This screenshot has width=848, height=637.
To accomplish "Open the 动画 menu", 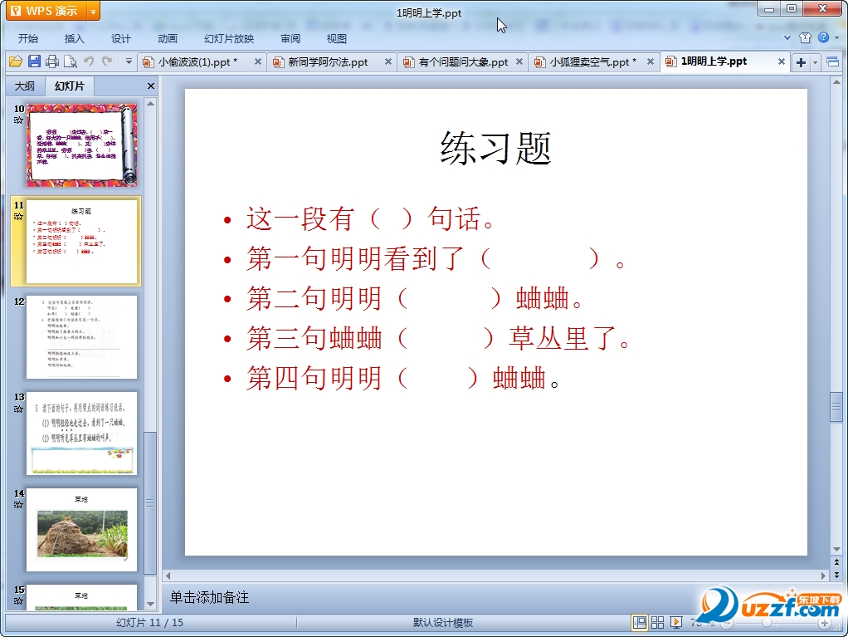I will click(x=167, y=38).
